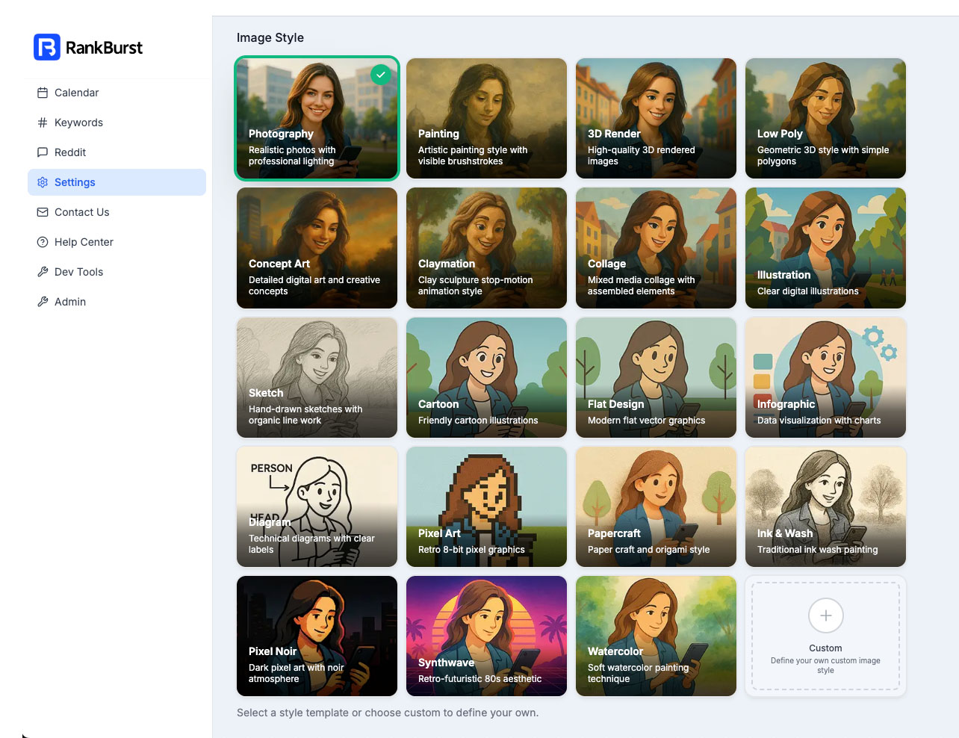Click the Infographic style card
The width and height of the screenshot is (959, 738).
coord(825,377)
